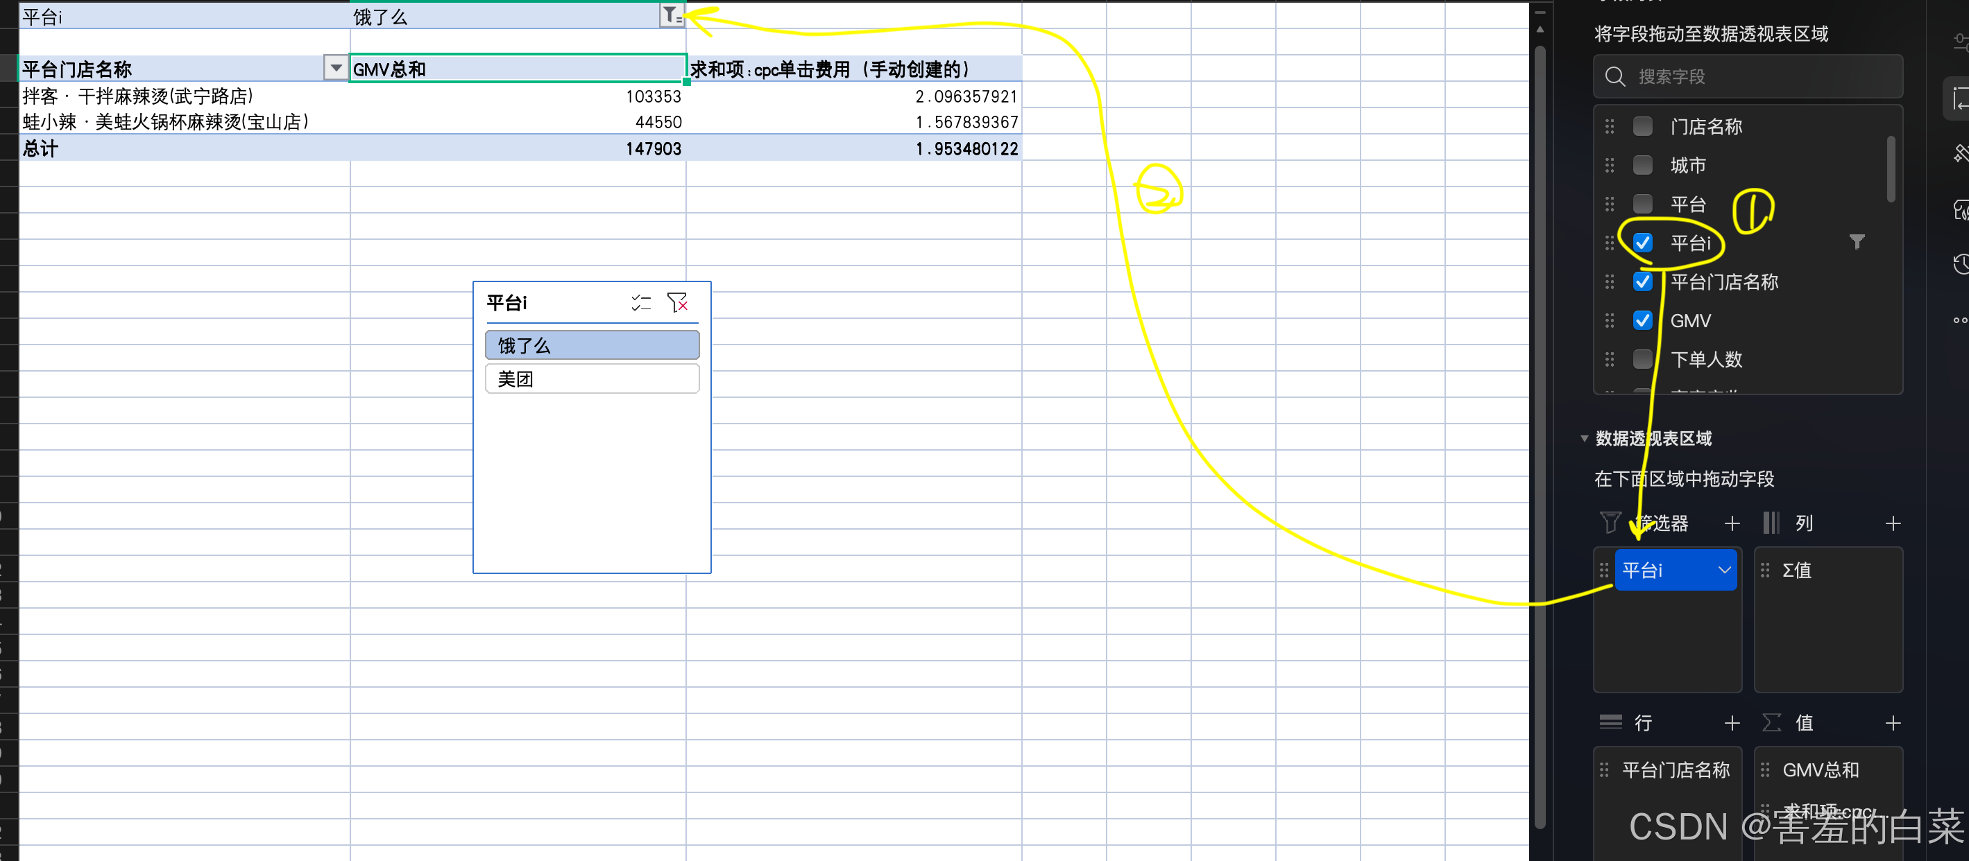Collapse the 数据透视表区域 section
This screenshot has height=861, width=1969.
[1584, 440]
